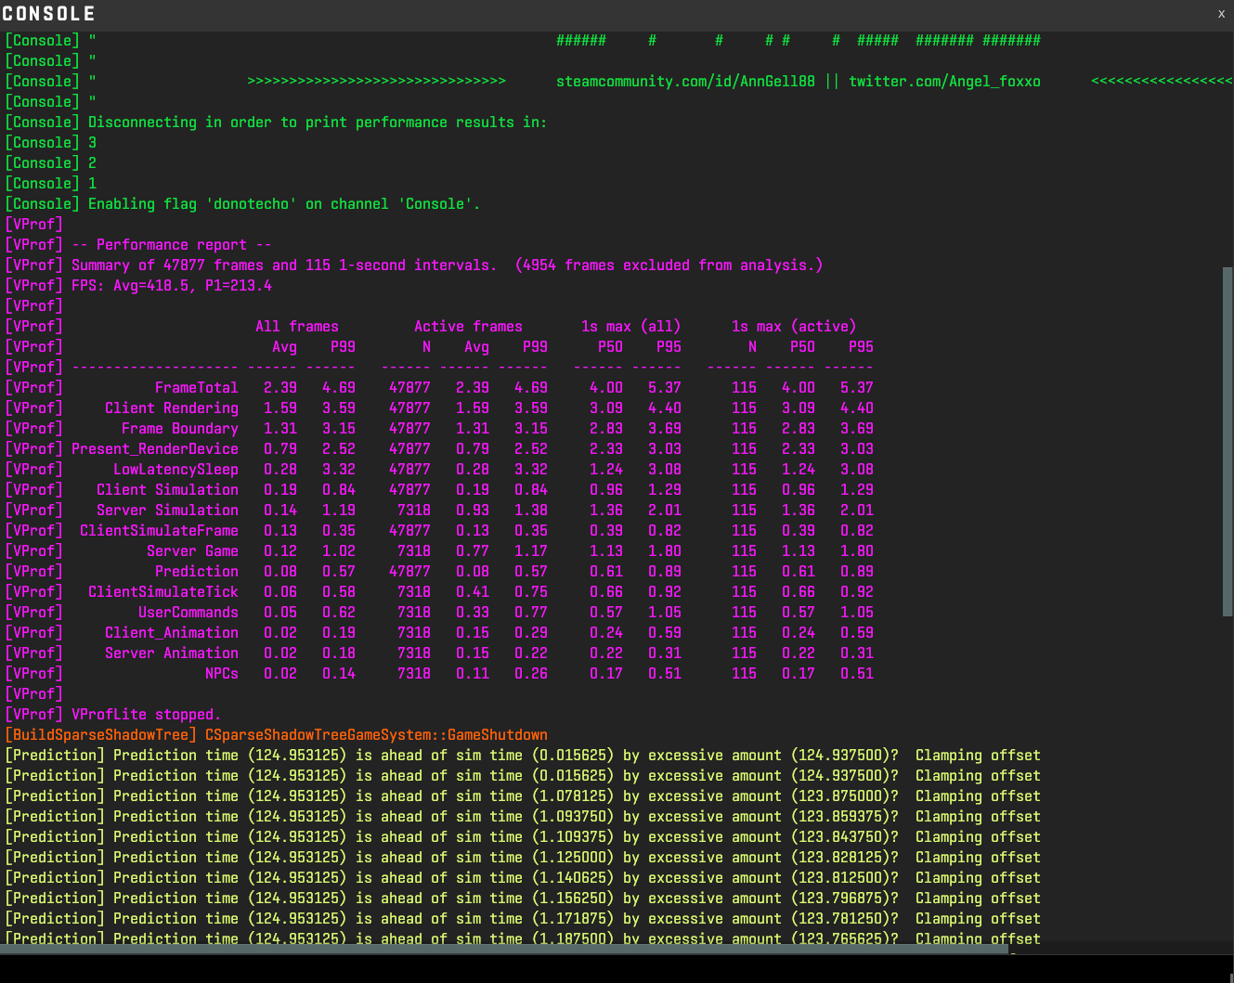Click the 'Active frames' column header

(x=468, y=327)
